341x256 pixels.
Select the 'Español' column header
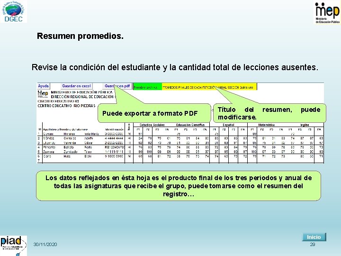pos(228,125)
